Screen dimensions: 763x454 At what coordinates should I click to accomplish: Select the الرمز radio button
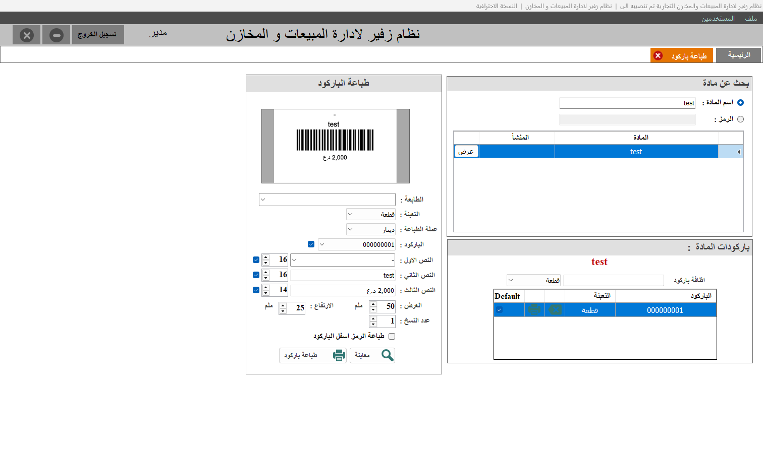pos(741,119)
